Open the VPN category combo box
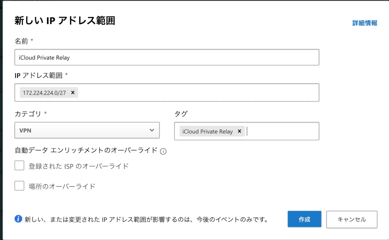 (81, 130)
